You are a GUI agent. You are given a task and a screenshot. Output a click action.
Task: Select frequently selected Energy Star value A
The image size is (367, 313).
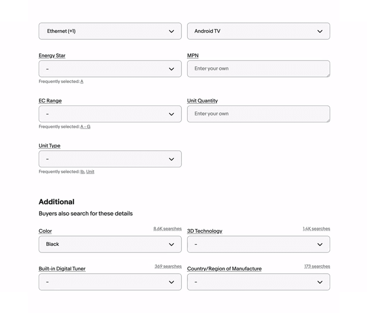pos(82,81)
